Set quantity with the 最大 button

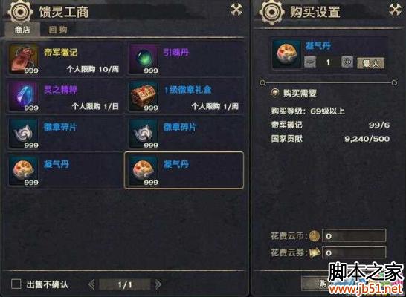coord(370,63)
